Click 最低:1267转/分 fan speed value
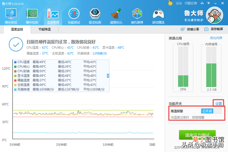This screenshot has height=152, width=228. click(x=69, y=89)
